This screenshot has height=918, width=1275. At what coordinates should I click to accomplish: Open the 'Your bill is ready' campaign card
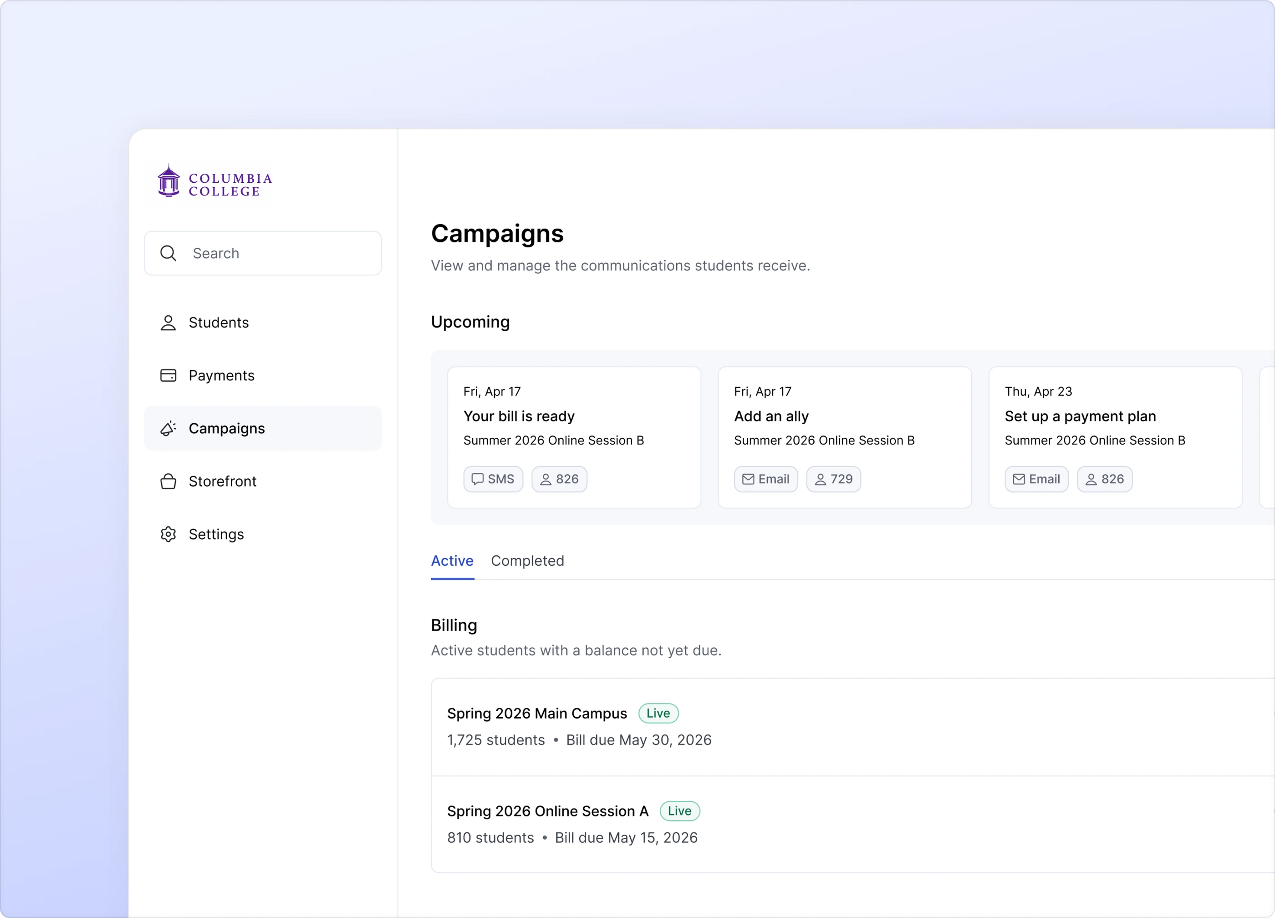pyautogui.click(x=574, y=438)
